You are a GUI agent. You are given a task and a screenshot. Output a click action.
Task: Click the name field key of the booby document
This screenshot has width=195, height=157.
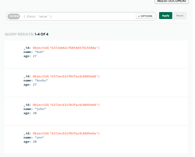28,80
